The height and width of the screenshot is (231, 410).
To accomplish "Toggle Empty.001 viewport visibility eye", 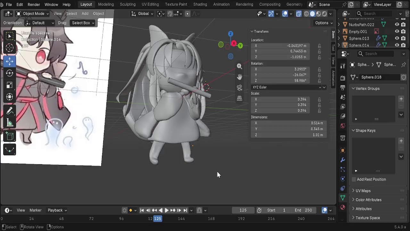I will 397,31.
